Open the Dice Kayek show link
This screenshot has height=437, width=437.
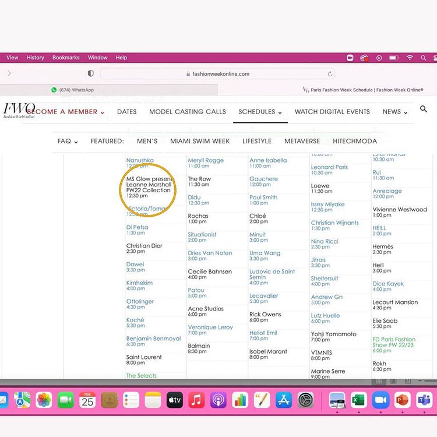click(388, 284)
